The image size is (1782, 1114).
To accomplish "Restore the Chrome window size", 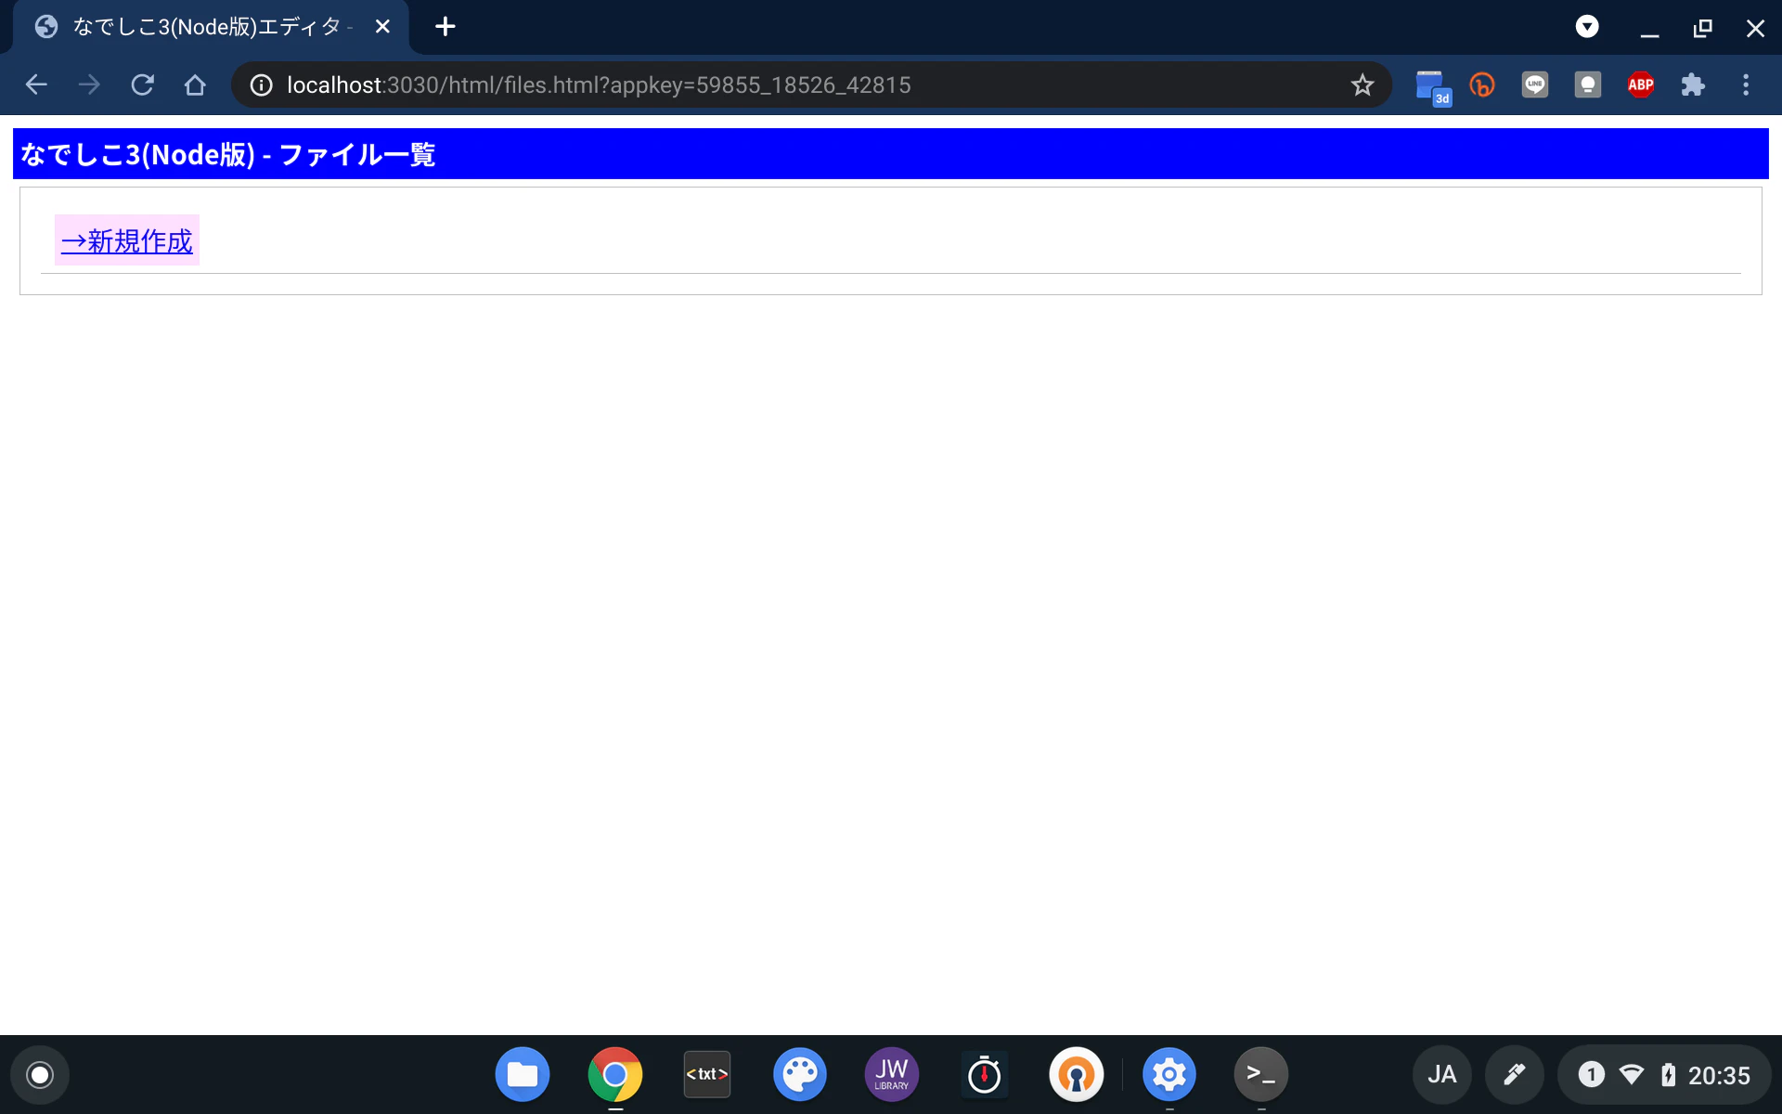I will [x=1702, y=28].
